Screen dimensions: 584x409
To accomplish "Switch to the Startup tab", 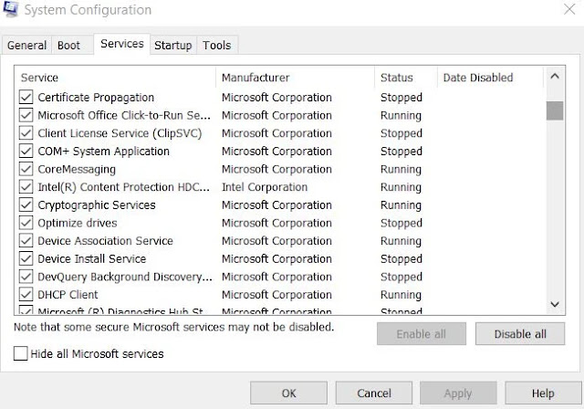I will tap(172, 45).
